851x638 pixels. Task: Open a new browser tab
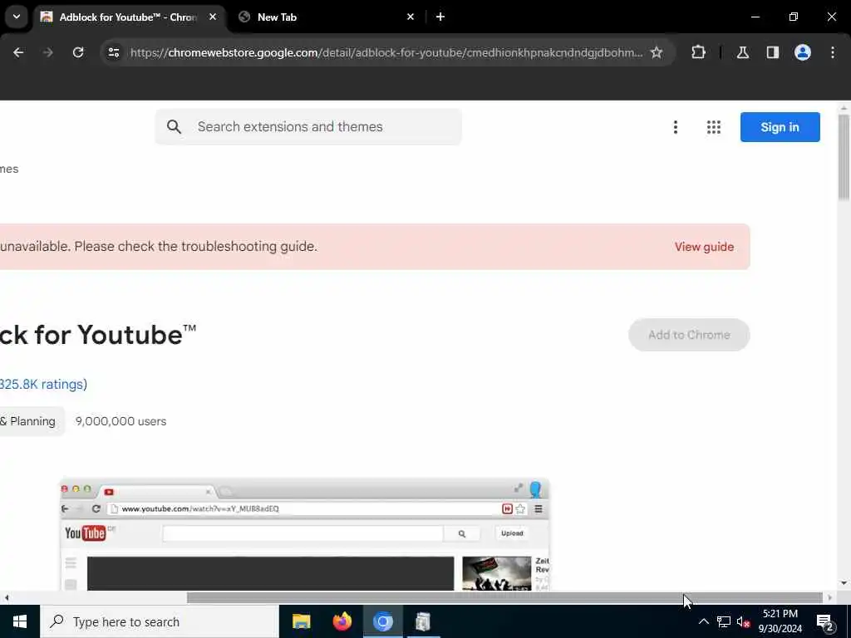[440, 17]
